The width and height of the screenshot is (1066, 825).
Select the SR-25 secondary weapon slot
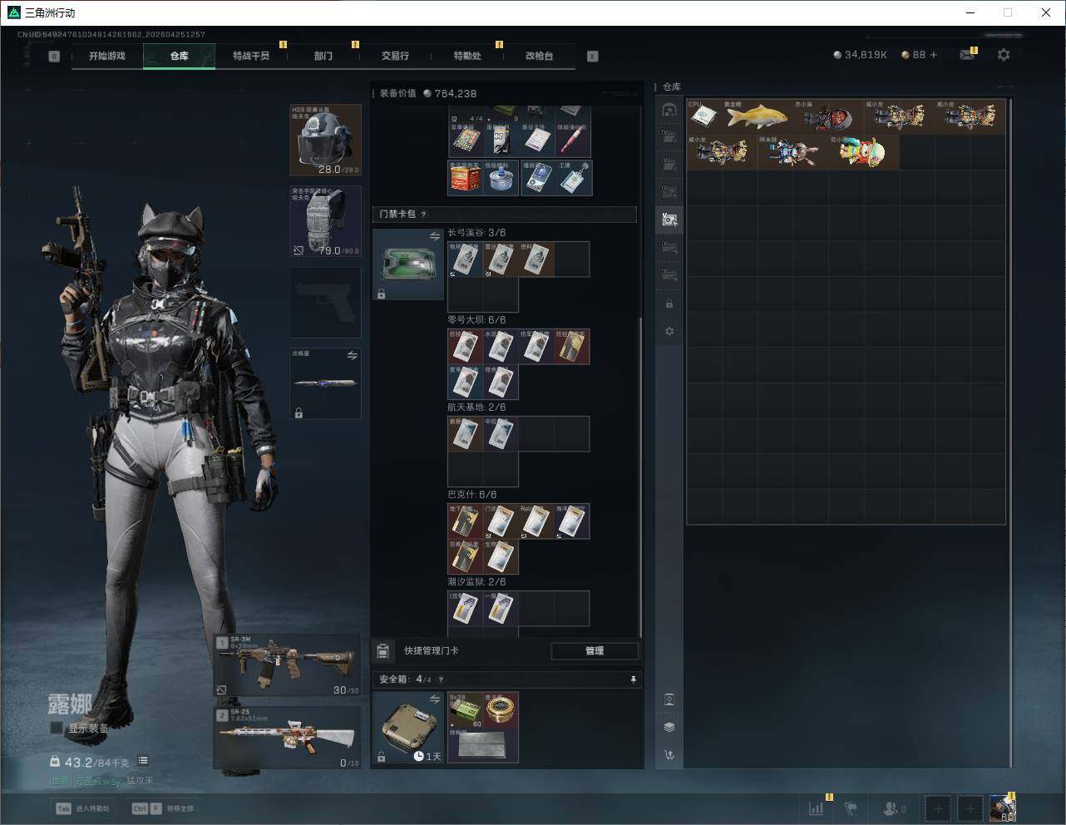288,738
